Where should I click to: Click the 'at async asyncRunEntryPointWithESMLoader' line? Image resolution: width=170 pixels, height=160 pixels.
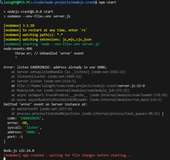(x=86, y=100)
